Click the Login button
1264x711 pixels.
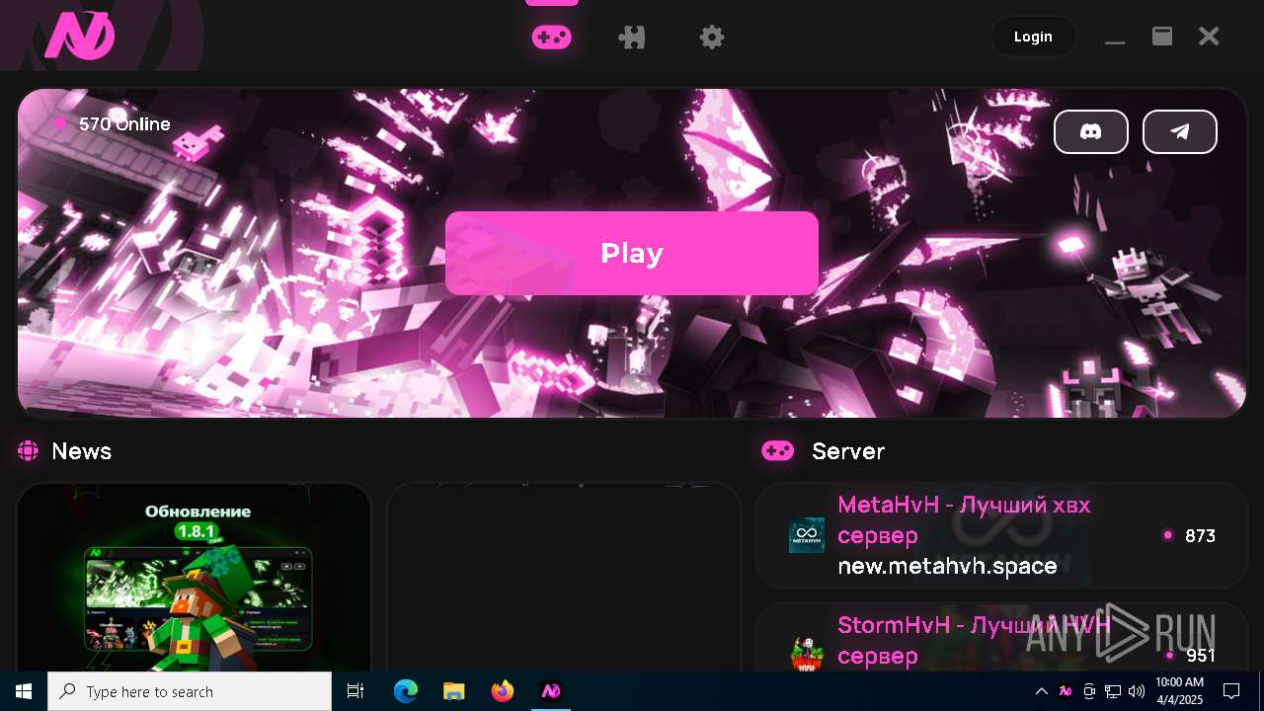point(1033,37)
